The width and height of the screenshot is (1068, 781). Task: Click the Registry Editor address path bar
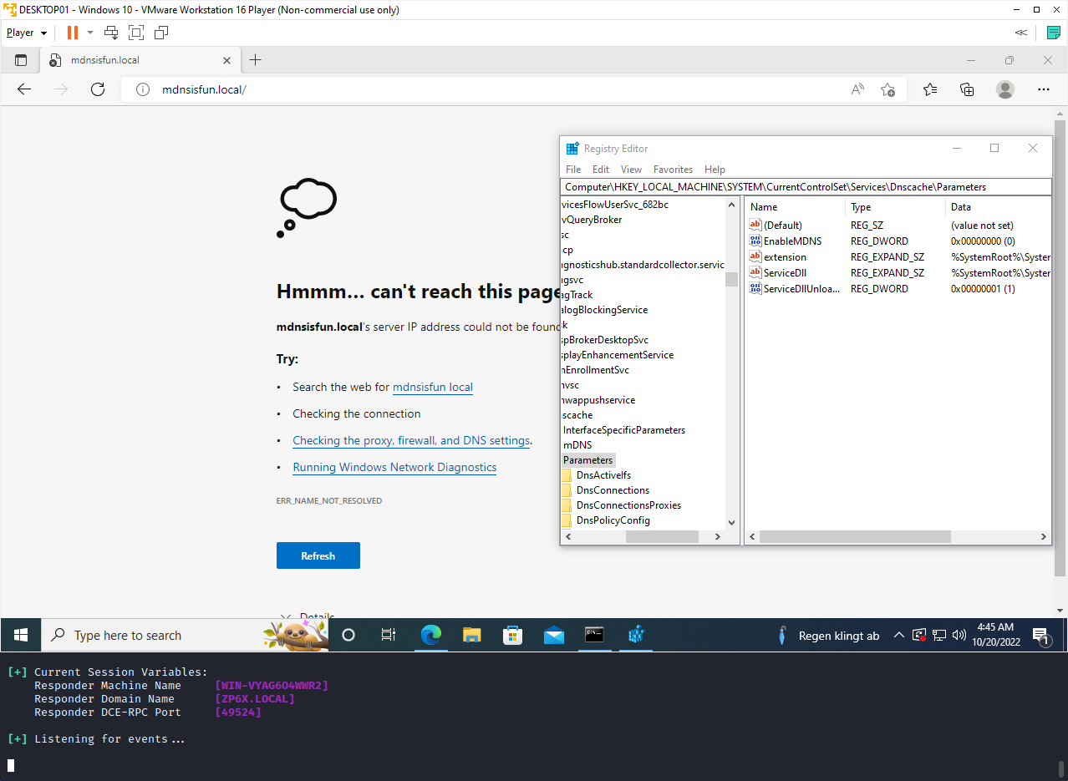(x=806, y=187)
